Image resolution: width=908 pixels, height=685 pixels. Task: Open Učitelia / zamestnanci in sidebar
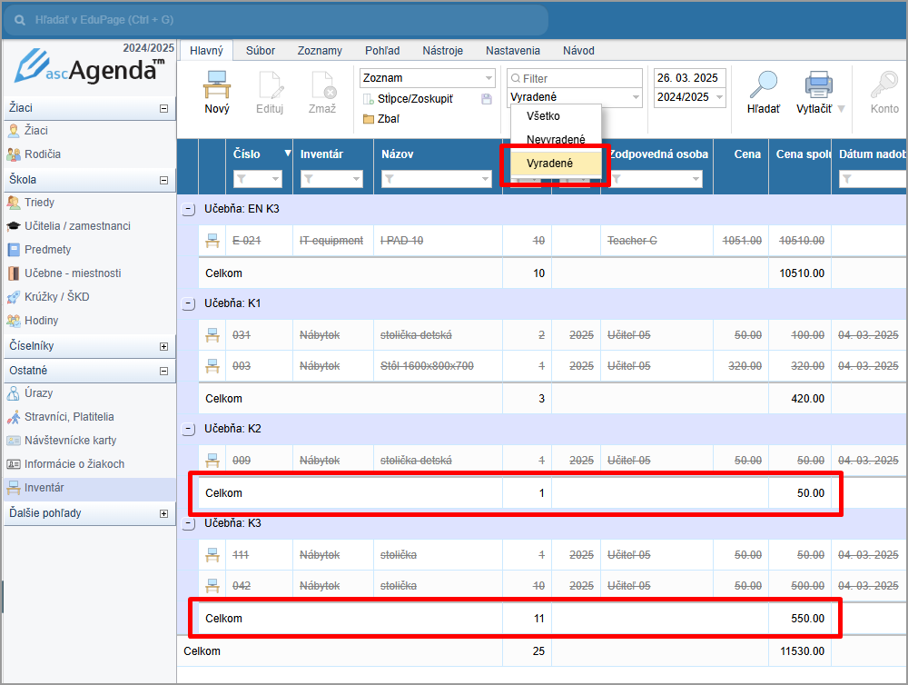[77, 225]
